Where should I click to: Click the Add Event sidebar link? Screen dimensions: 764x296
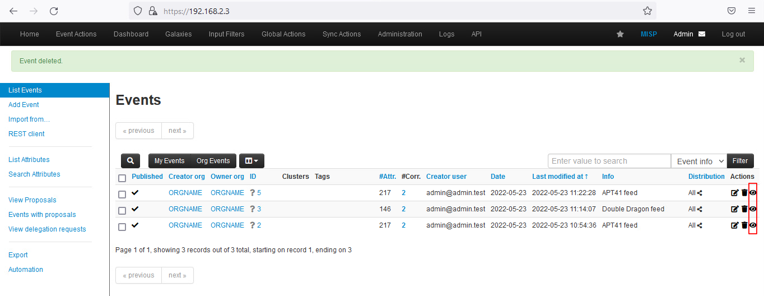pos(24,105)
